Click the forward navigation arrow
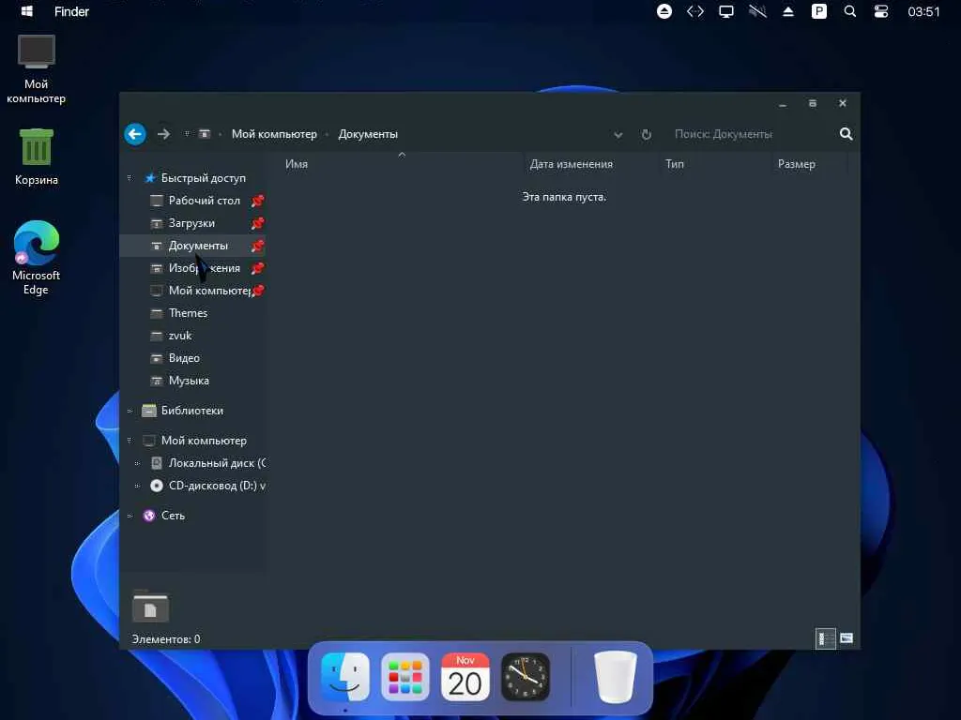 click(x=163, y=134)
